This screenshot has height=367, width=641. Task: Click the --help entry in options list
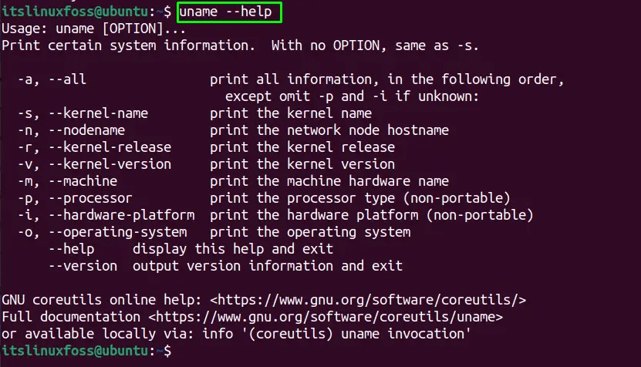71,249
